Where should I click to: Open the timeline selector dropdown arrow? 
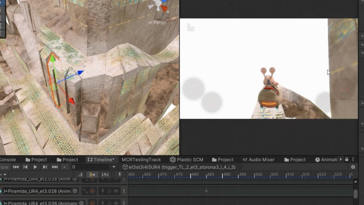point(114,167)
